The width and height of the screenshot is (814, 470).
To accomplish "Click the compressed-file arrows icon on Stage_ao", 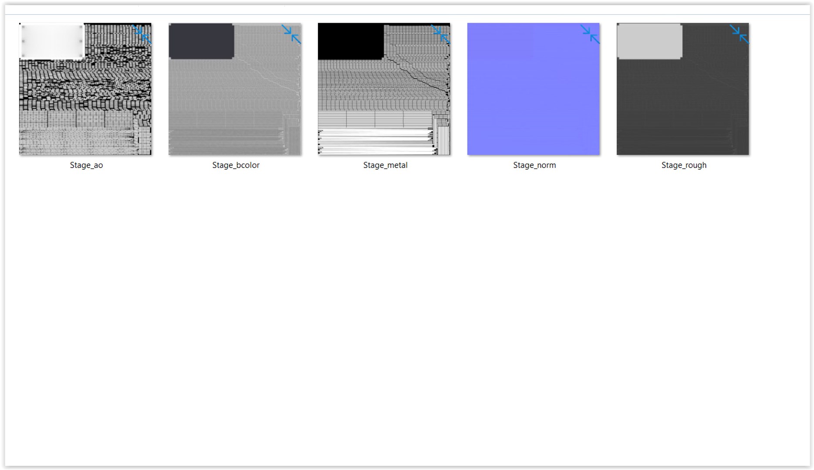I will point(142,34).
